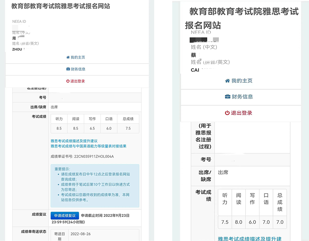The height and width of the screenshot is (241, 309).
Task: Click the 口语 column header on ZHOU's page
Action: 109,119
